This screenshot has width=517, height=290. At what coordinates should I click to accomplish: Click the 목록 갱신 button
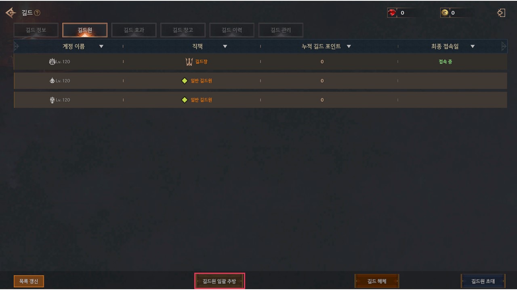tap(29, 281)
